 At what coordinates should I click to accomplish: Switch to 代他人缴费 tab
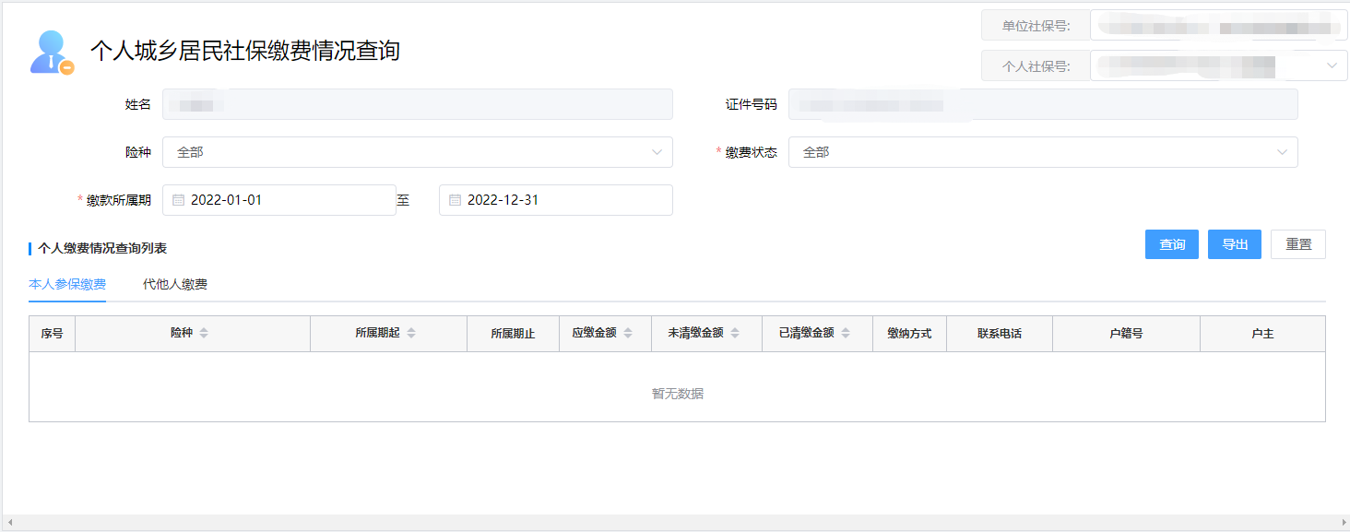click(x=175, y=284)
